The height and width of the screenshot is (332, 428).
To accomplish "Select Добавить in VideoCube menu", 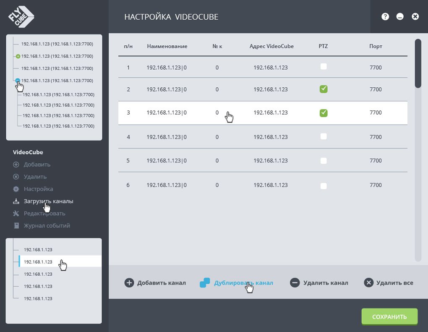I will (x=37, y=165).
